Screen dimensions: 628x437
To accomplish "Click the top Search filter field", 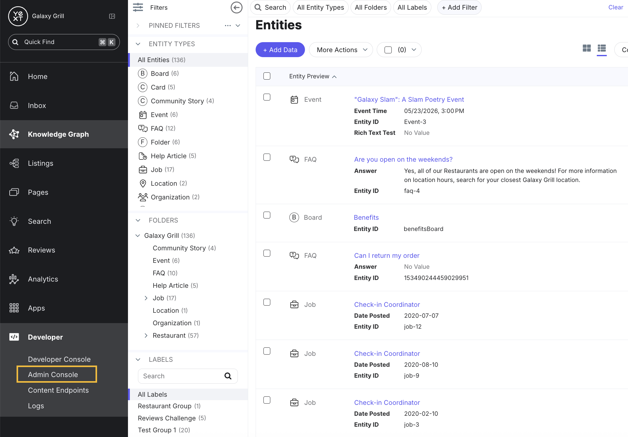I will click(270, 7).
